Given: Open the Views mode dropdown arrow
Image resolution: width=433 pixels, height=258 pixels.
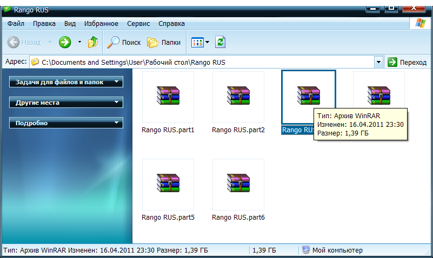Looking at the screenshot, I should [x=208, y=42].
